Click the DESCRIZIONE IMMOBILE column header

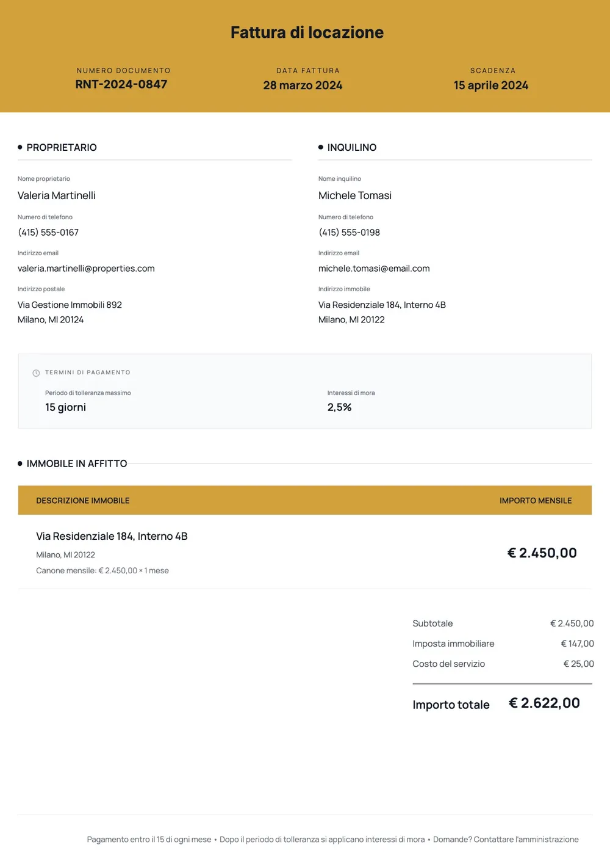click(x=83, y=501)
